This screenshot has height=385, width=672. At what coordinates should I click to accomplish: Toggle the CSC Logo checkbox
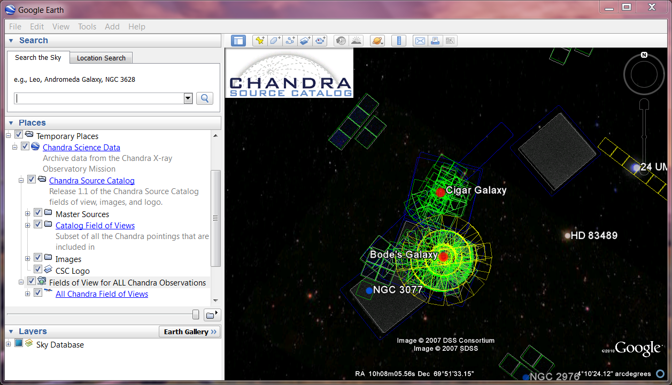click(x=38, y=269)
